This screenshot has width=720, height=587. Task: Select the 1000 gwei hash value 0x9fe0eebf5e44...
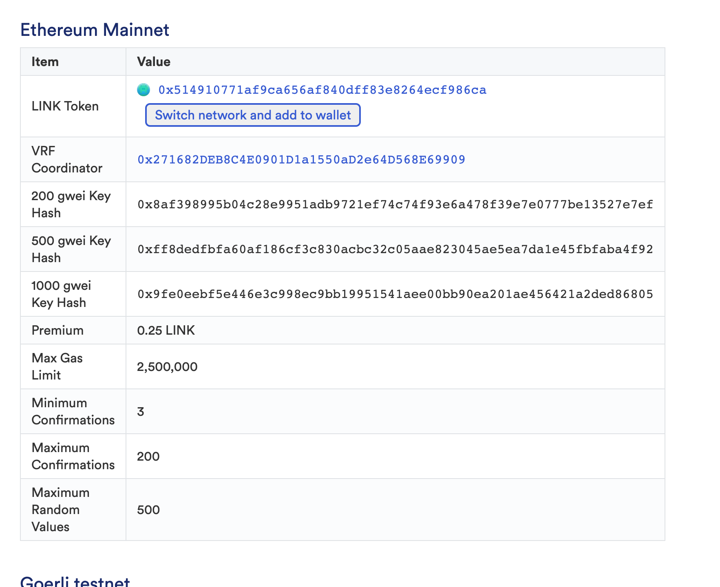(x=395, y=294)
